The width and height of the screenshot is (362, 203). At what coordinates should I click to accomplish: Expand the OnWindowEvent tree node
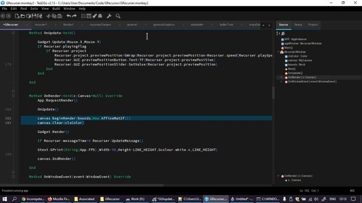coord(281,81)
